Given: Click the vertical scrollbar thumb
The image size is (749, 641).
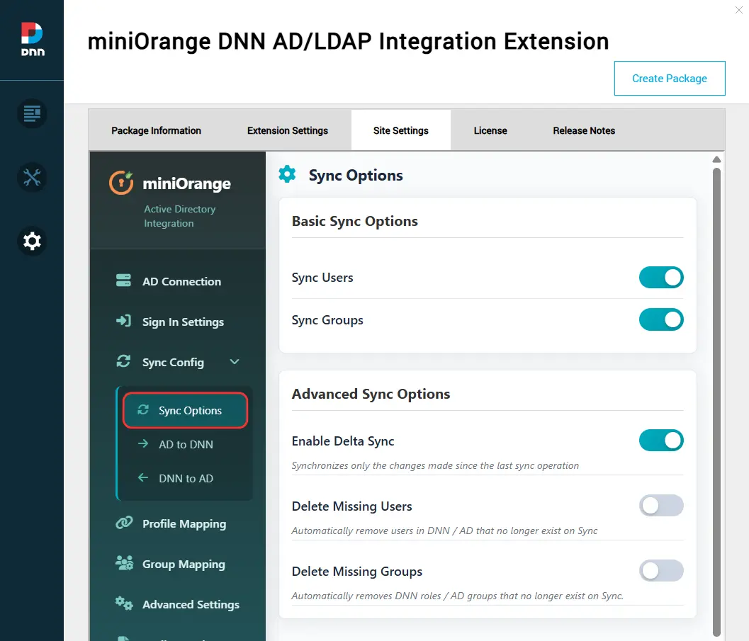Looking at the screenshot, I should click(716, 402).
